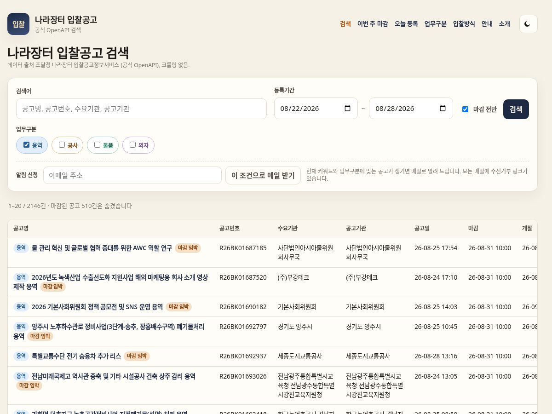The image size is (552, 414).
Task: Click 세종도시교통공사 in 수요기관 column
Action: click(300, 356)
